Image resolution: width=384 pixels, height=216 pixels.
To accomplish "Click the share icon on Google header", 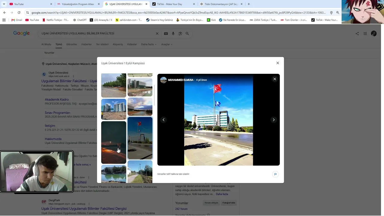I will 357,34.
